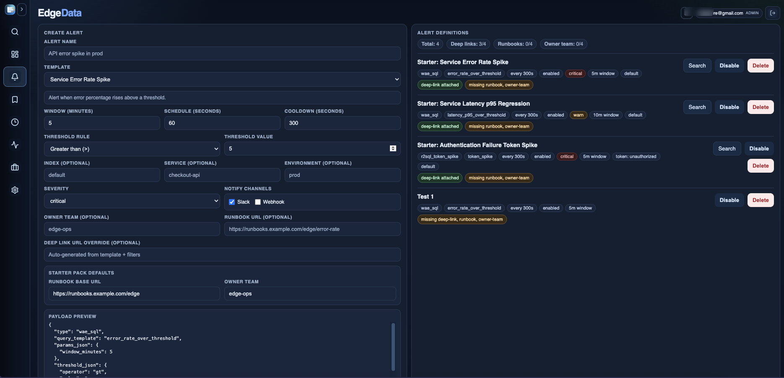Open the briefcase icon in the sidebar
The width and height of the screenshot is (784, 378).
click(x=15, y=167)
